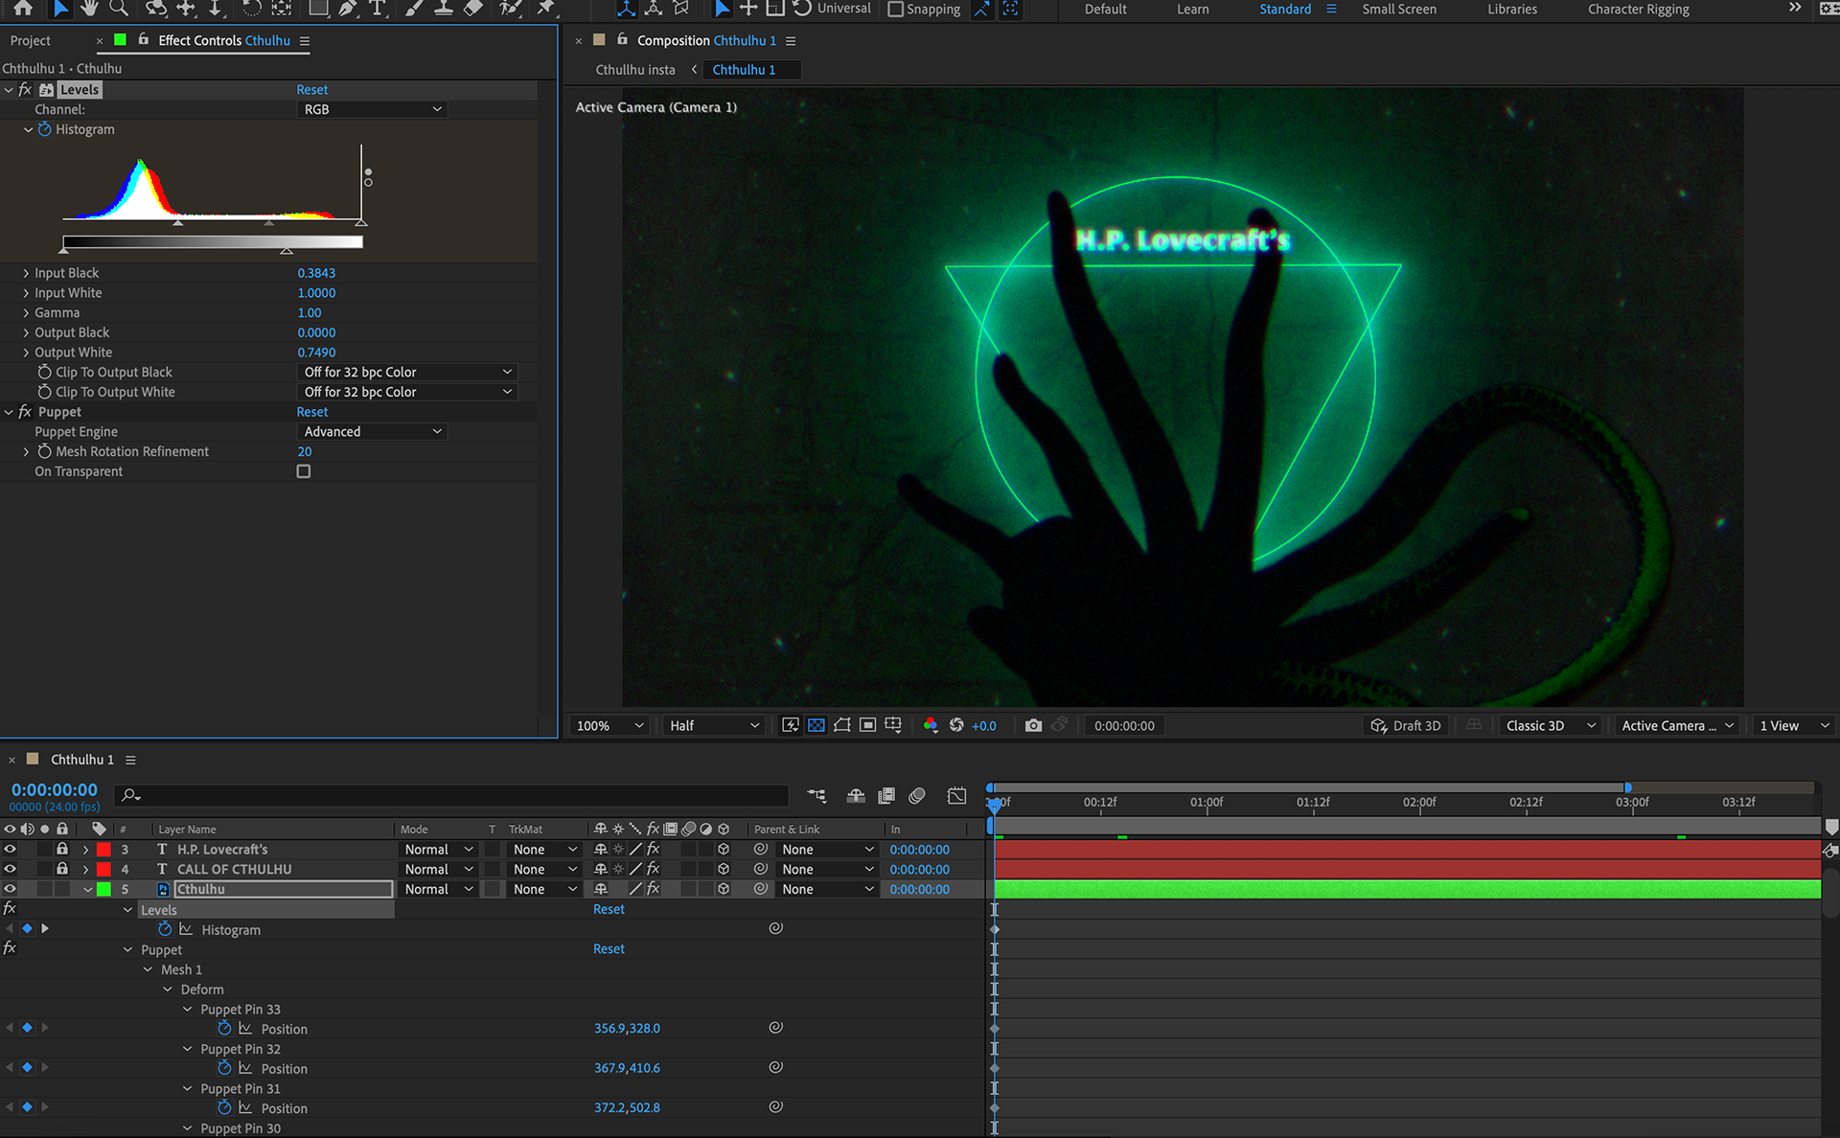Open the Clip To Output Black dropdown
Image resolution: width=1840 pixels, height=1138 pixels.
(407, 372)
